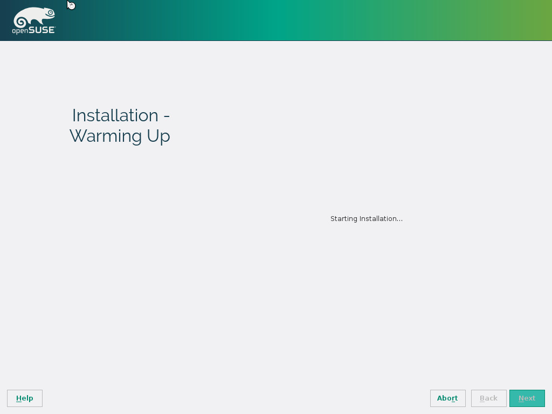The image size is (552, 414).
Task: Click the 'Starting Installation...' status text
Action: click(366, 219)
